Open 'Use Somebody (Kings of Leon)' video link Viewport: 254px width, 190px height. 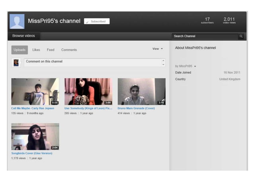coord(88,108)
